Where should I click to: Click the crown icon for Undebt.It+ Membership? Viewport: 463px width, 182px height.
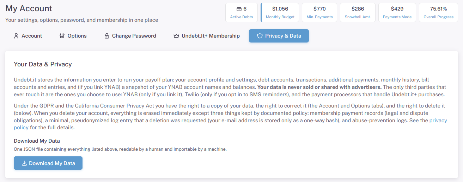tap(176, 36)
